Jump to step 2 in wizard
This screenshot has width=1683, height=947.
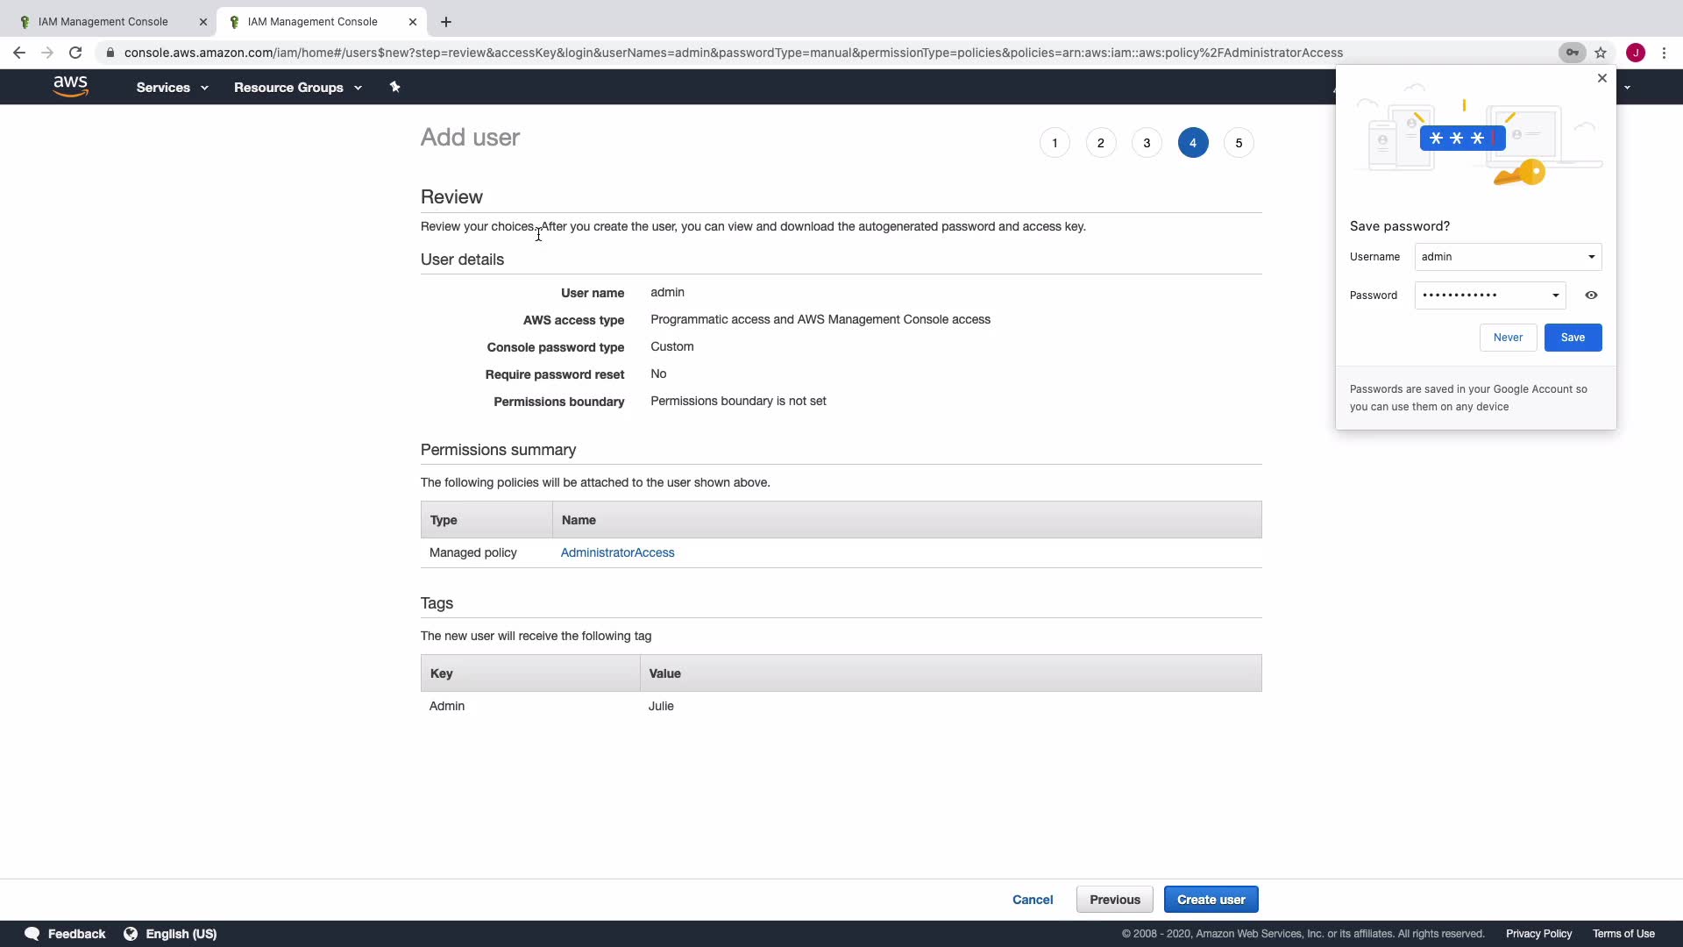1100,143
